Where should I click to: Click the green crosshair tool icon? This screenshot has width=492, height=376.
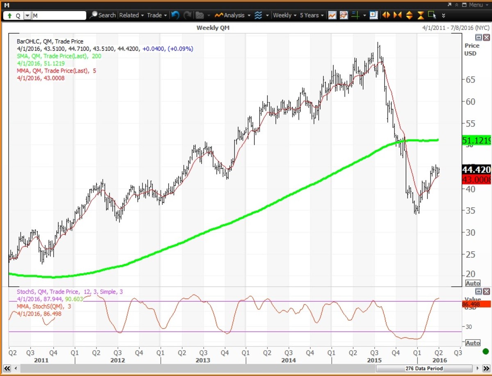coord(355,15)
